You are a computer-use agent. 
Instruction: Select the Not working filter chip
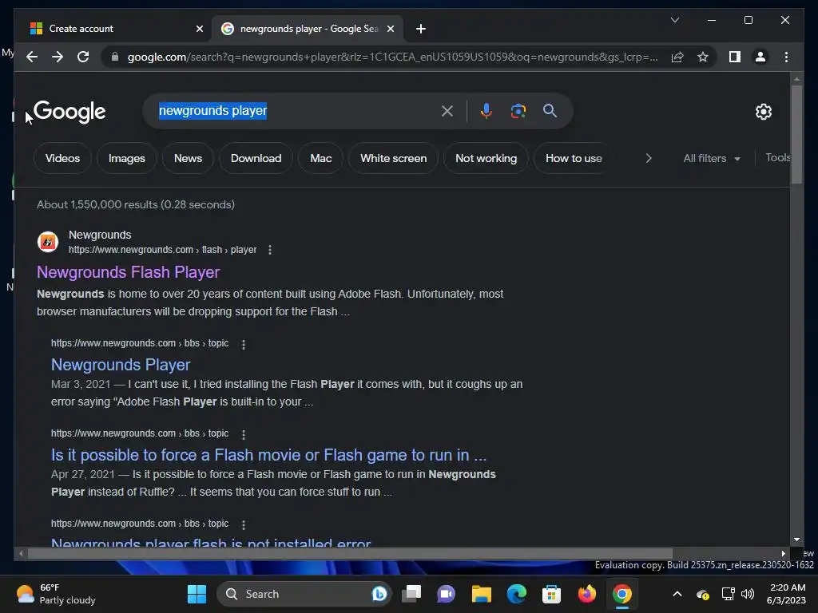click(x=486, y=159)
